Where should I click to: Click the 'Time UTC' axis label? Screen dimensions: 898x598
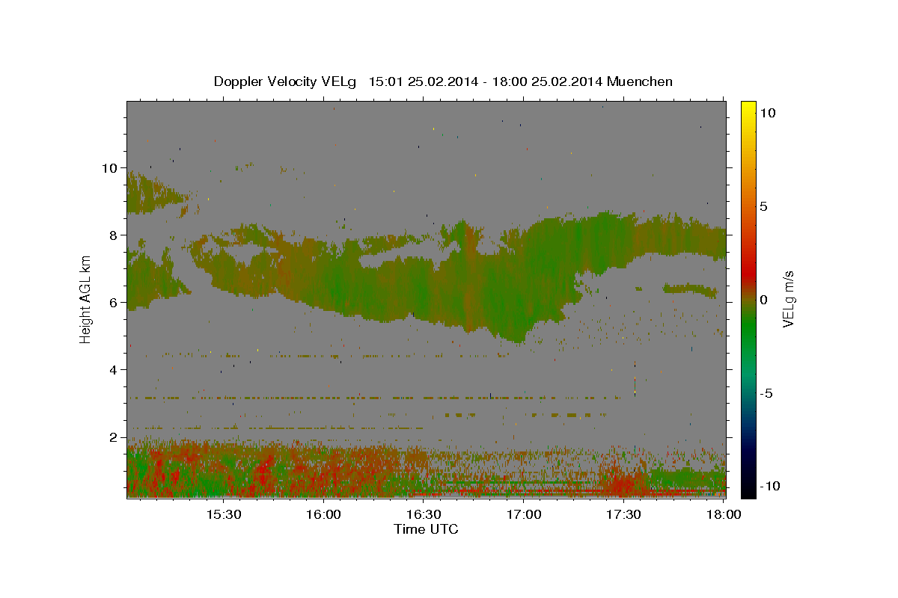tap(426, 529)
